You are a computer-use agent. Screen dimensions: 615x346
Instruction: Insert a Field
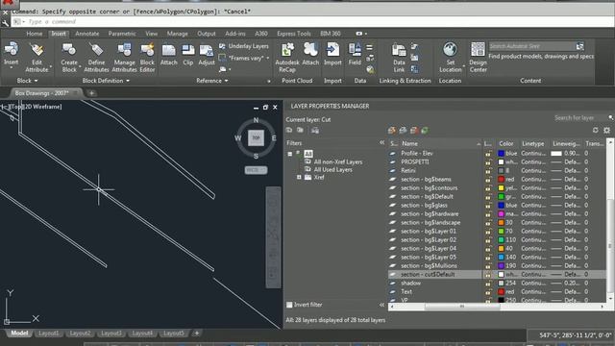point(355,54)
